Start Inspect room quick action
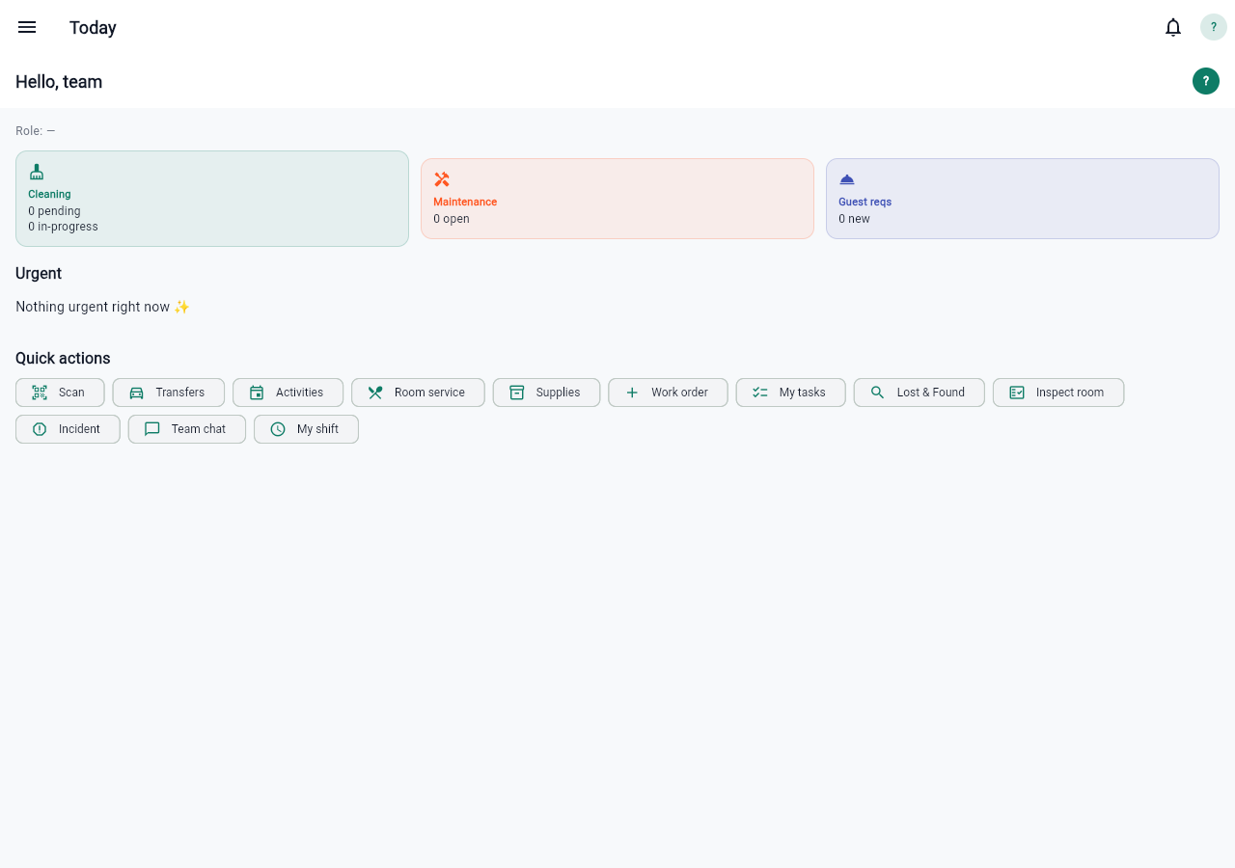 (1058, 393)
